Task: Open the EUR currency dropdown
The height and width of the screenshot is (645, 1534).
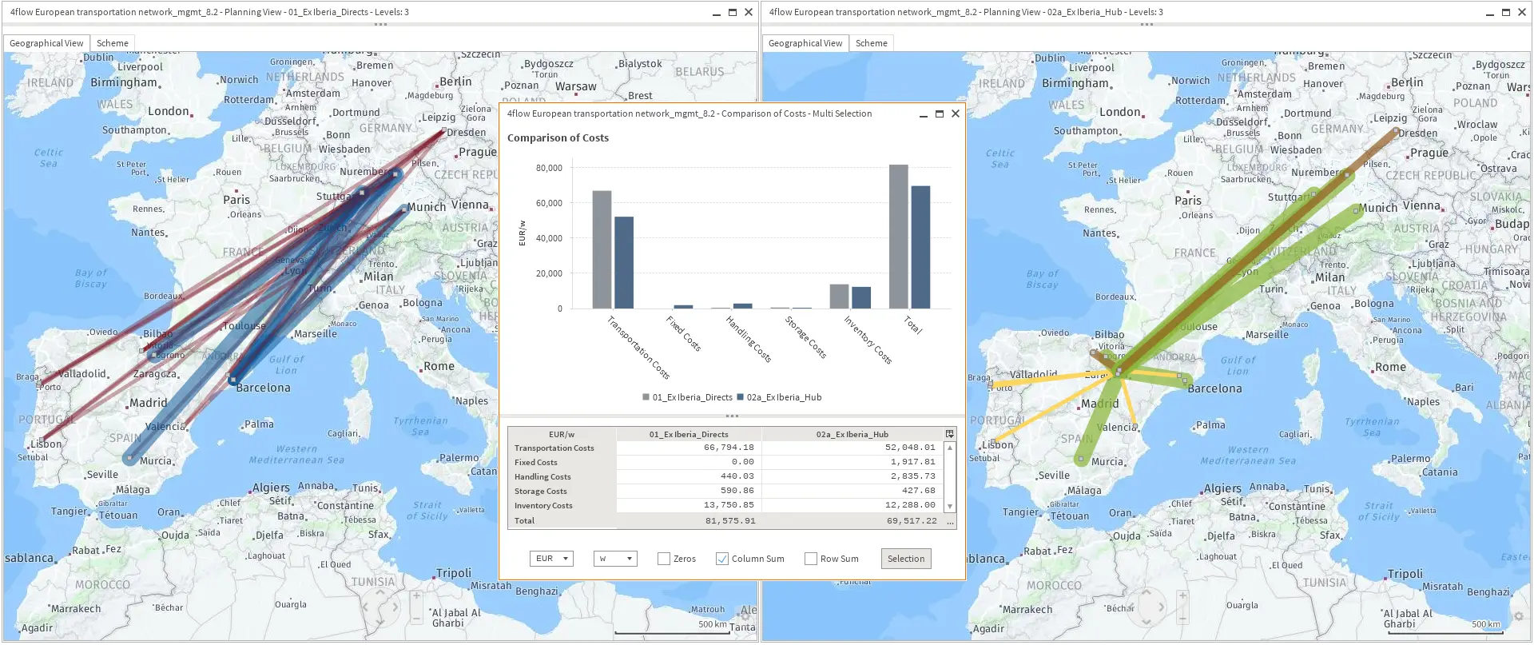Action: (x=551, y=559)
